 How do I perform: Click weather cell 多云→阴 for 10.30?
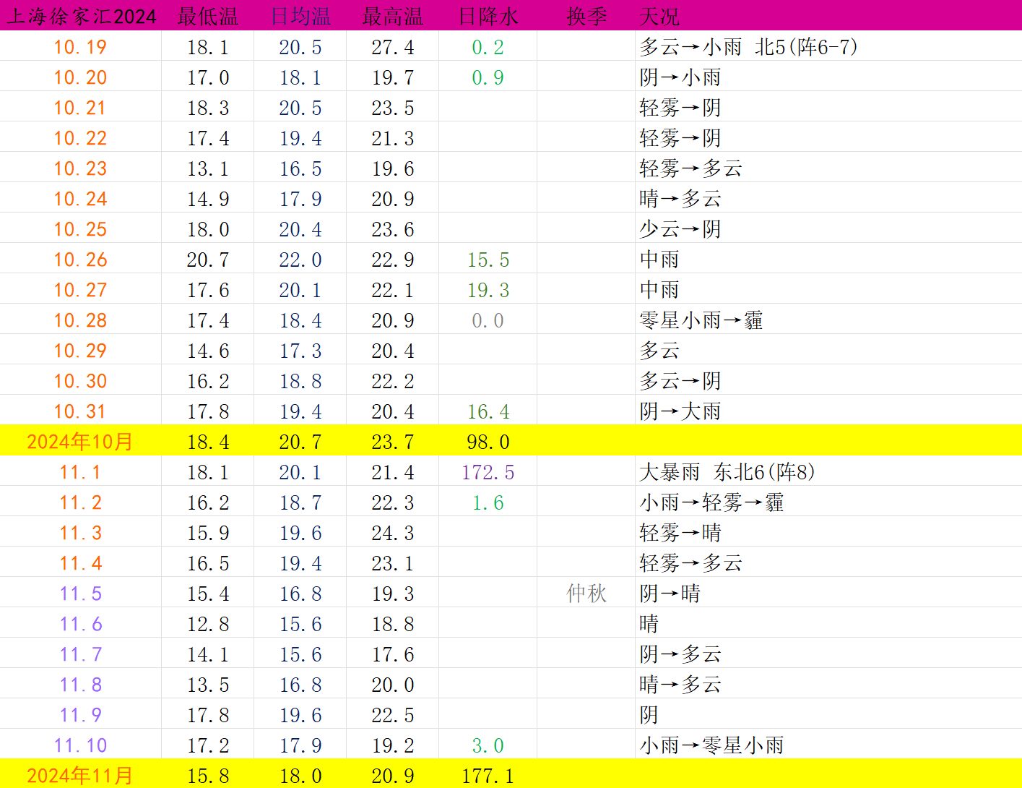(x=680, y=381)
